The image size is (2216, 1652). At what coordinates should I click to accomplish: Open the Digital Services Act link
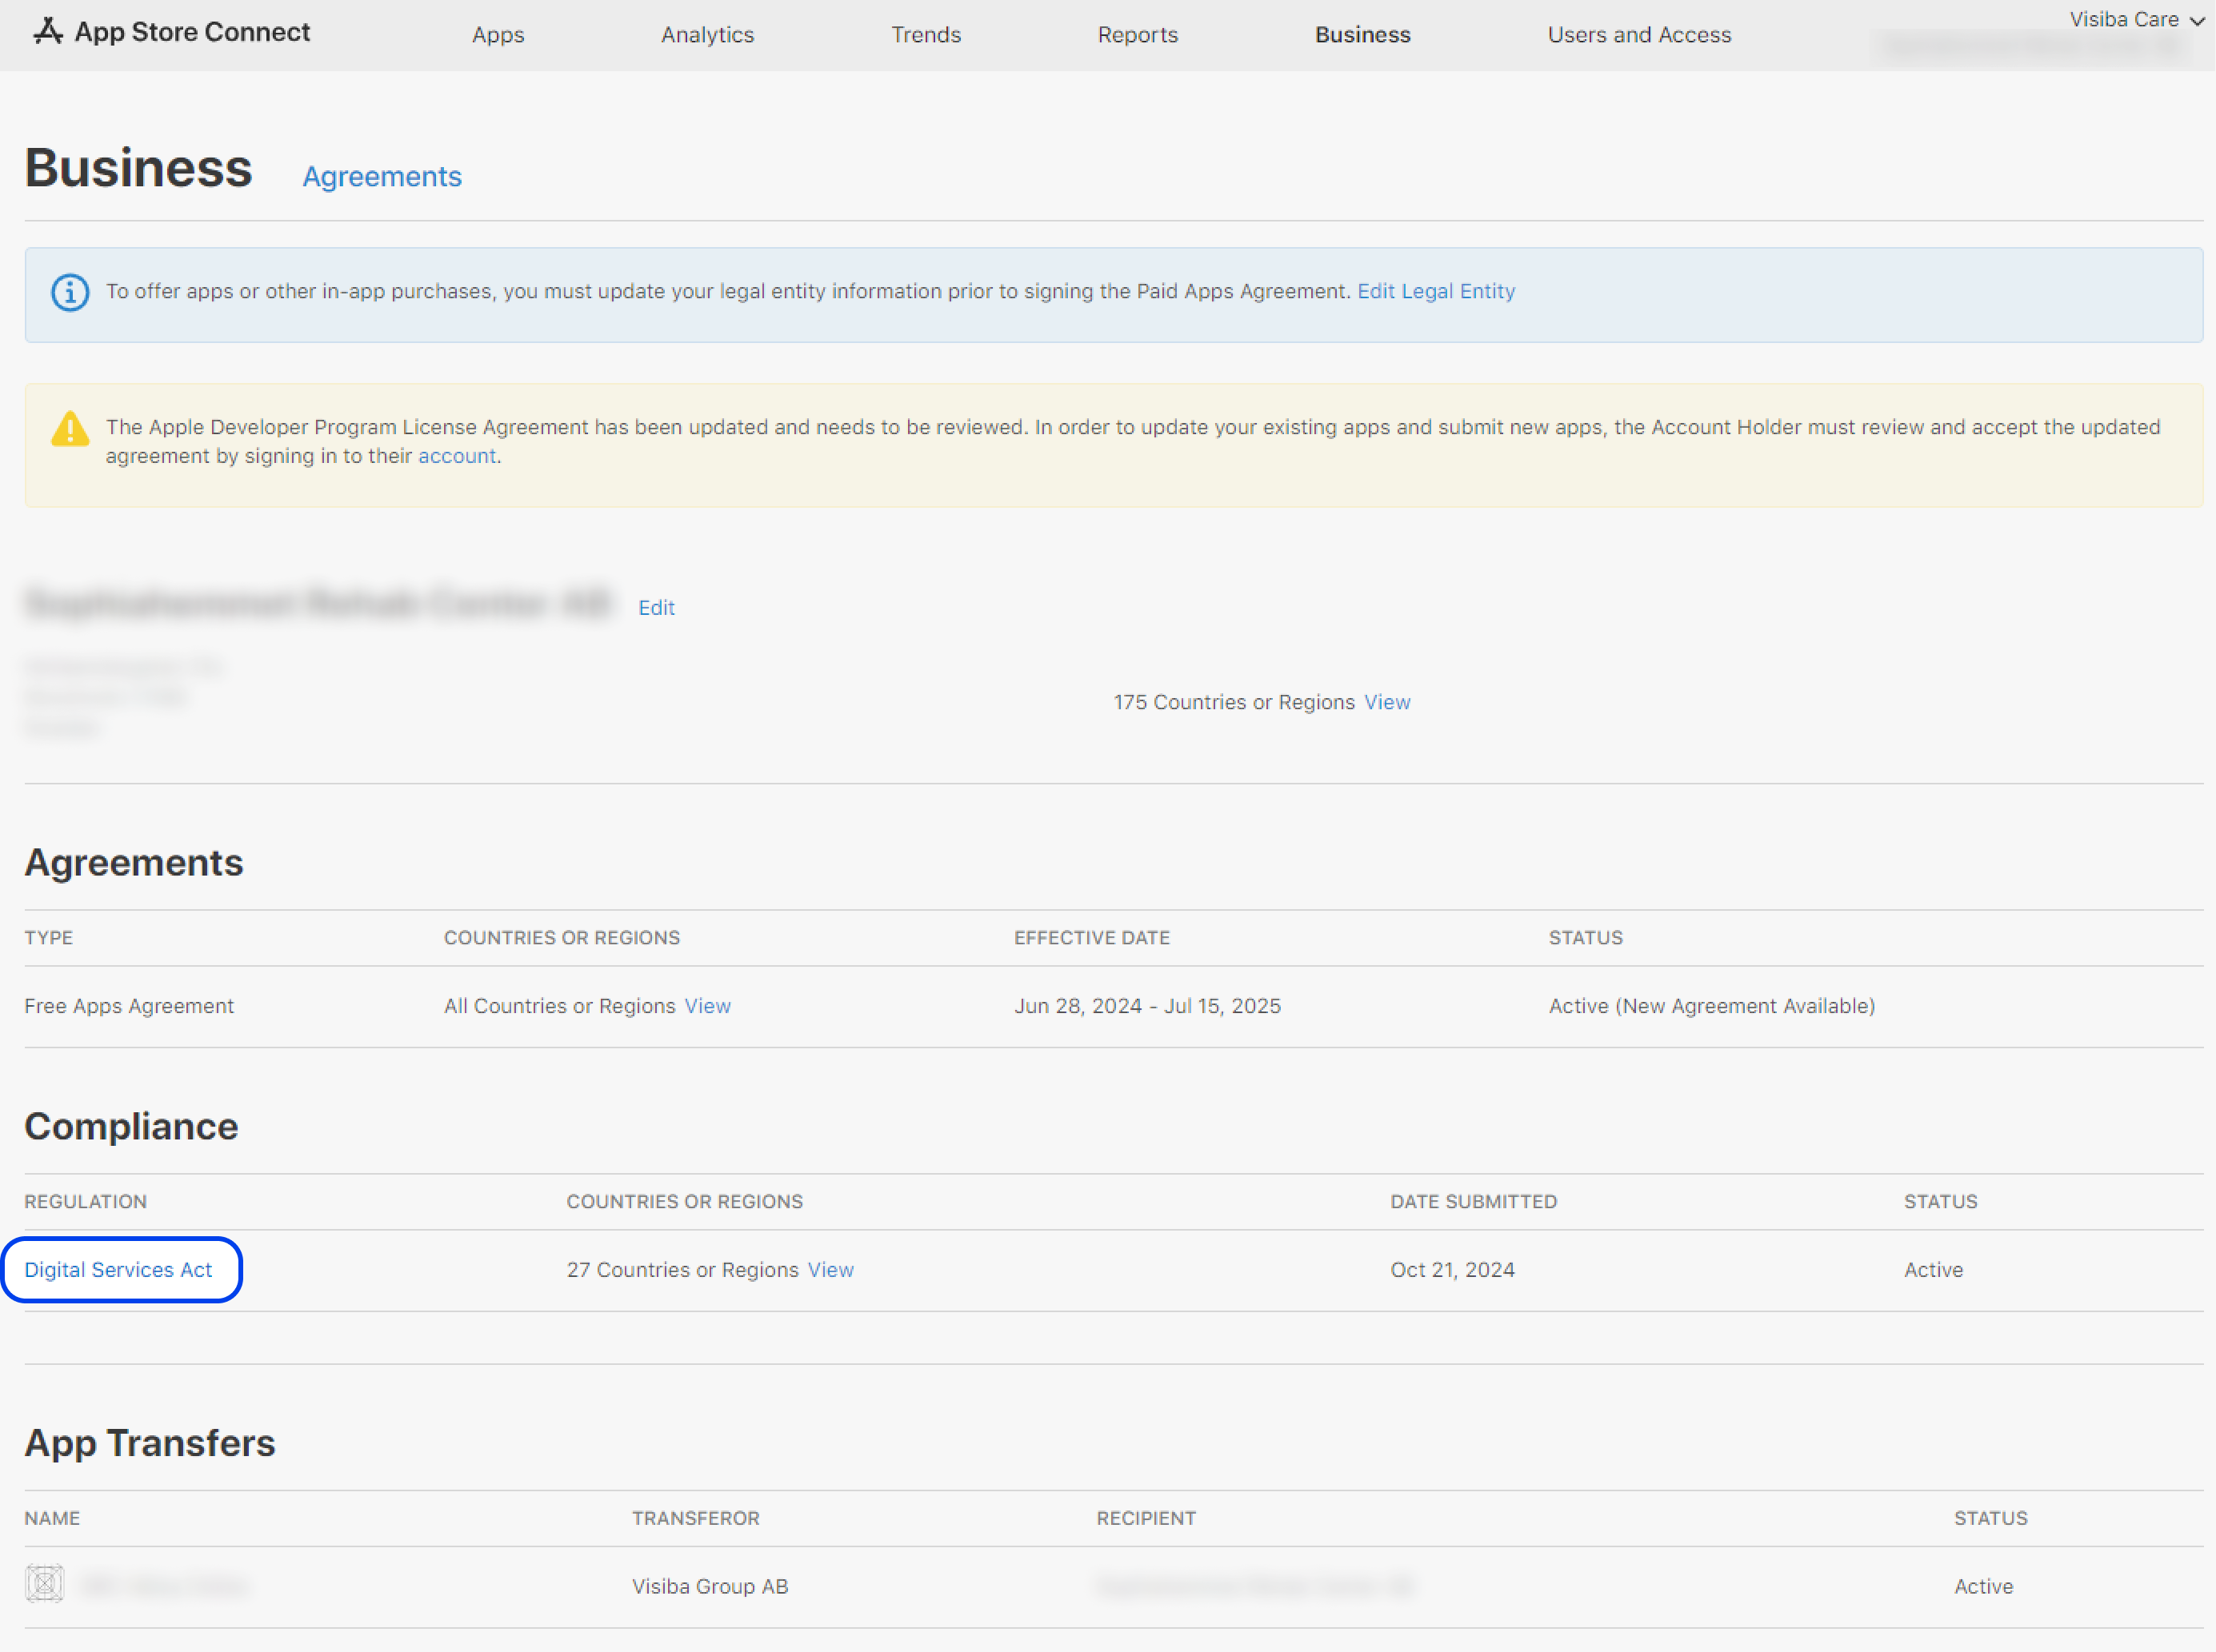point(118,1270)
